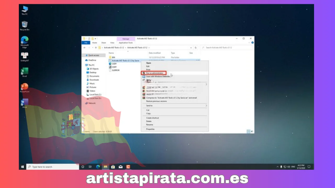Screen dimensions: 335x188
Task: Open the Recycle Bin desktop icon
Action: (25, 26)
